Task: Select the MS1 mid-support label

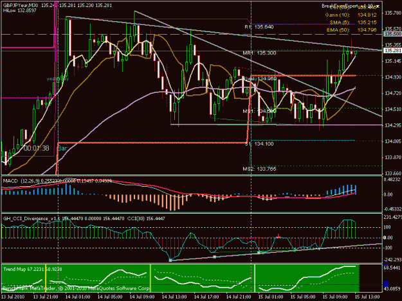Action: [x=259, y=111]
